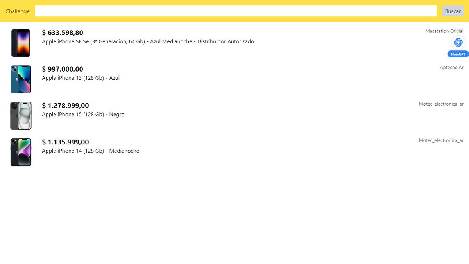The height and width of the screenshot is (264, 469).
Task: Click Motec_electronica_ar seller on iPhone 14 row
Action: [x=441, y=140]
